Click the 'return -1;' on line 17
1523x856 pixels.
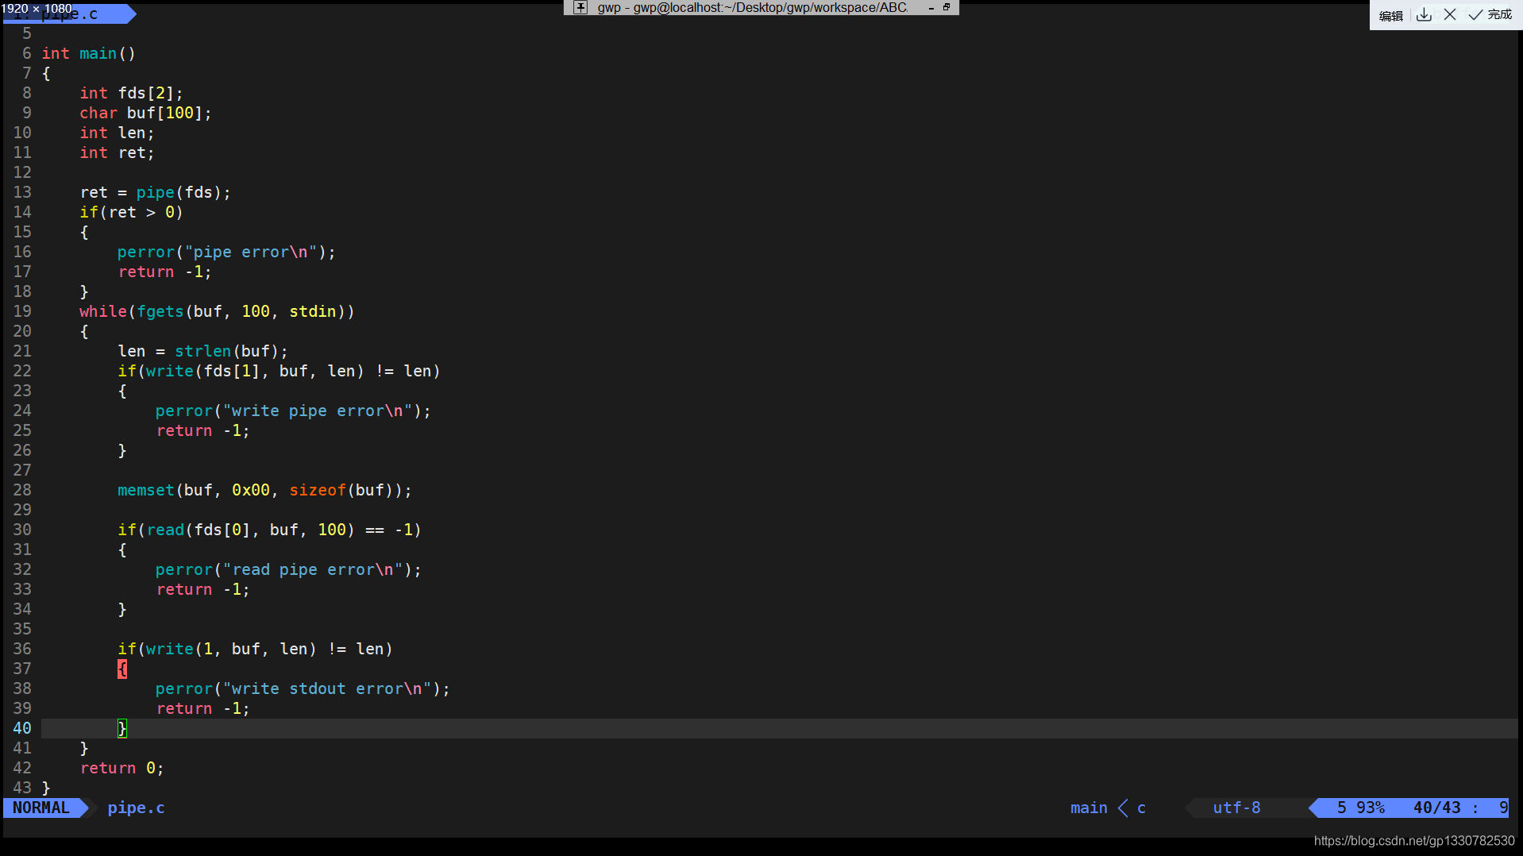point(164,272)
